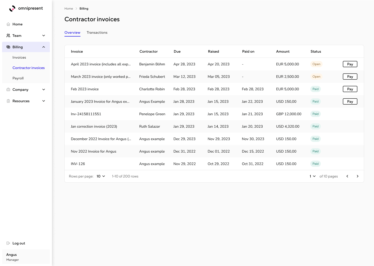Click the 1-10 of 200 rows text
Viewport: 374px width, 266px height.
pyautogui.click(x=125, y=176)
